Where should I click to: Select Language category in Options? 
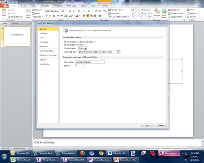click(x=48, y=42)
